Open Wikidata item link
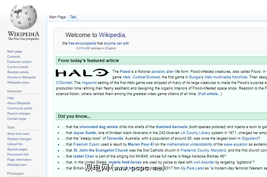Image resolution: width=267 pixels, height=177 pixels. click(17, 165)
